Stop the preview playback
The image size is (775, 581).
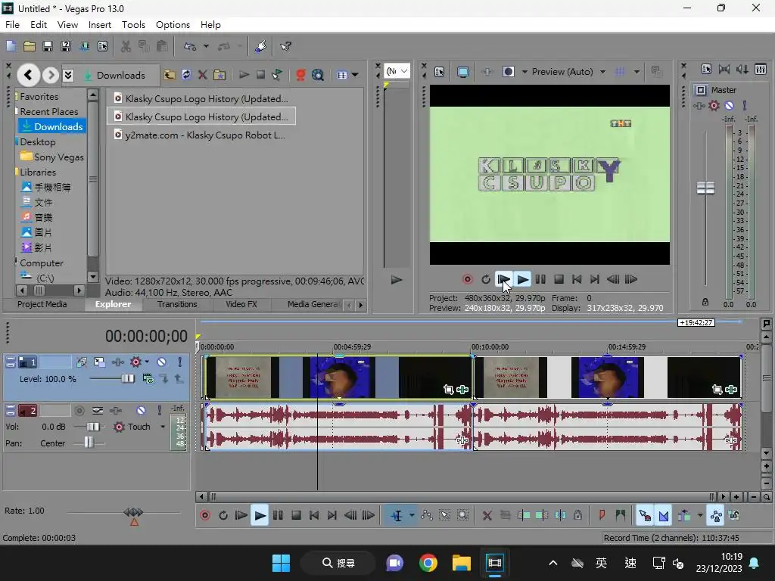[x=559, y=279]
